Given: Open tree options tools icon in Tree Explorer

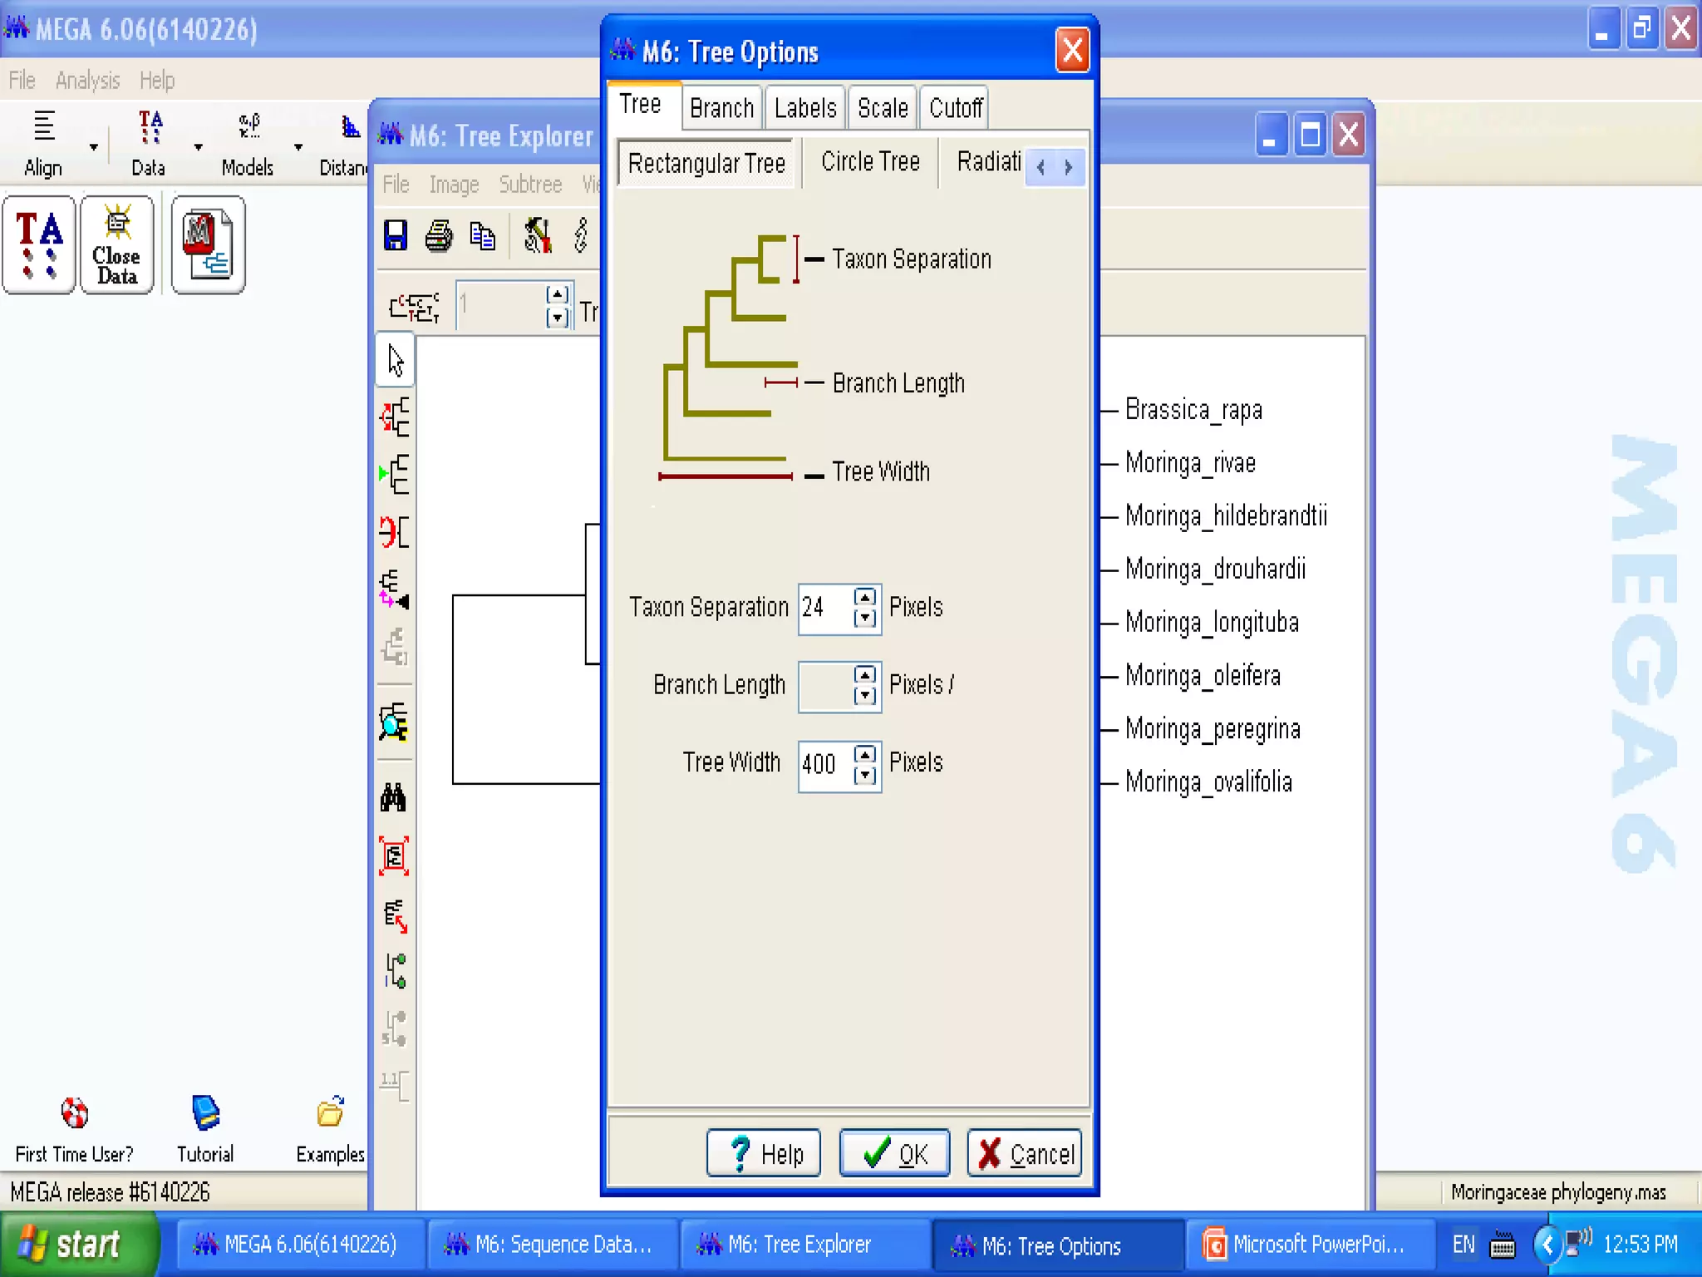Looking at the screenshot, I should point(538,235).
